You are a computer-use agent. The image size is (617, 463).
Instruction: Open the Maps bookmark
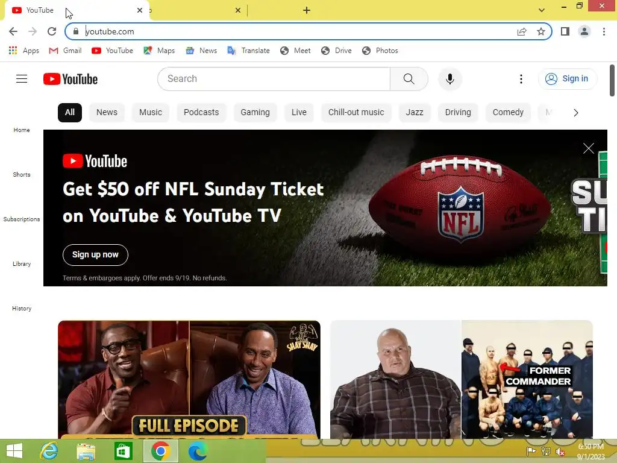159,51
